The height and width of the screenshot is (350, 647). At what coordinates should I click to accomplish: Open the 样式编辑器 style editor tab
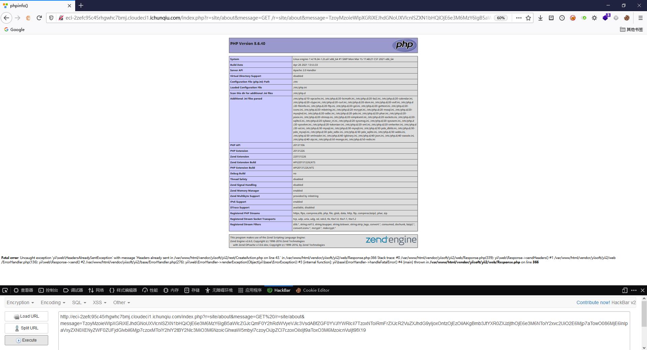[x=123, y=290]
